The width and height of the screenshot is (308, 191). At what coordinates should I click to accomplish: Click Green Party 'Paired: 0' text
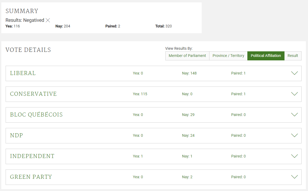[x=238, y=177]
